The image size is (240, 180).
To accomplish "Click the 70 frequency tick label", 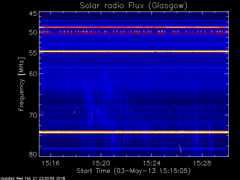I will (33, 115).
